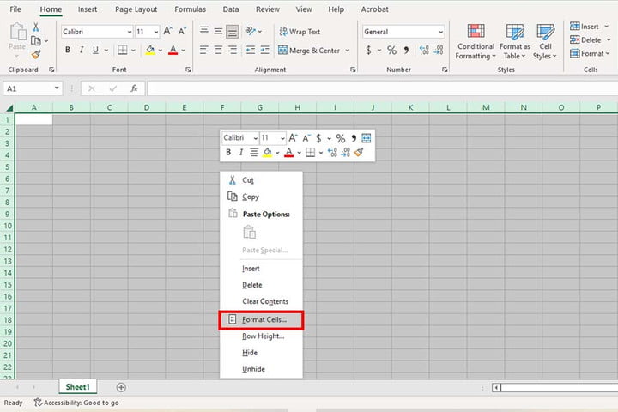Click the Name Box showing A1
The width and height of the screenshot is (618, 412).
tap(33, 88)
